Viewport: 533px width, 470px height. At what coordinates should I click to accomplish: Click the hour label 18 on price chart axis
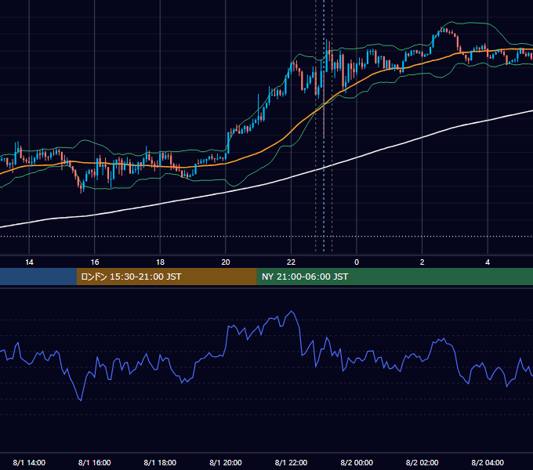tap(160, 262)
